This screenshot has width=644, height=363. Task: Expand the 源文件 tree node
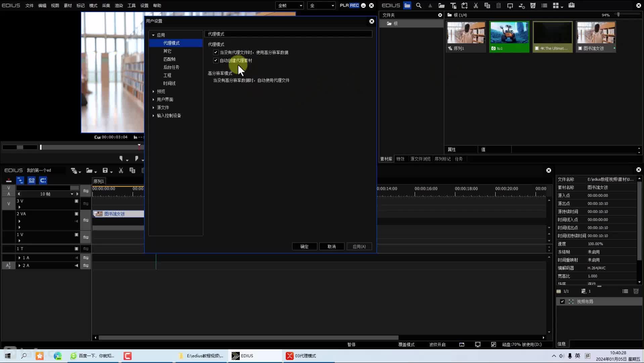pyautogui.click(x=153, y=108)
